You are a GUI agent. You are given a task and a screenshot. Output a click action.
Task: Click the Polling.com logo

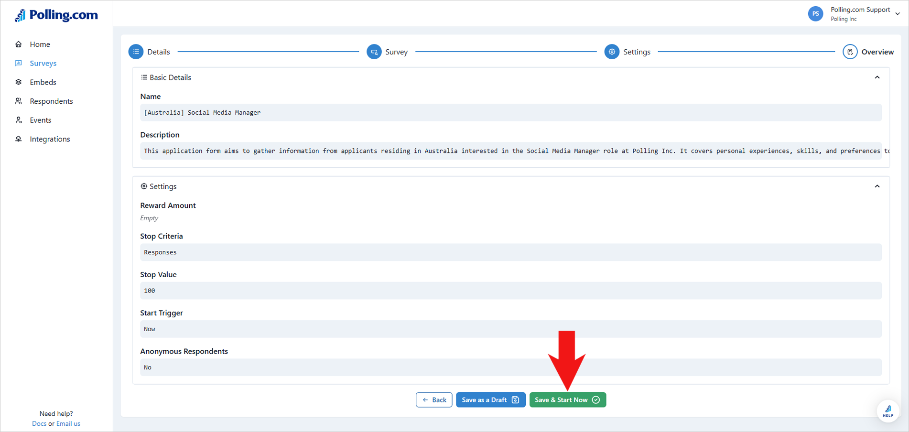(56, 15)
